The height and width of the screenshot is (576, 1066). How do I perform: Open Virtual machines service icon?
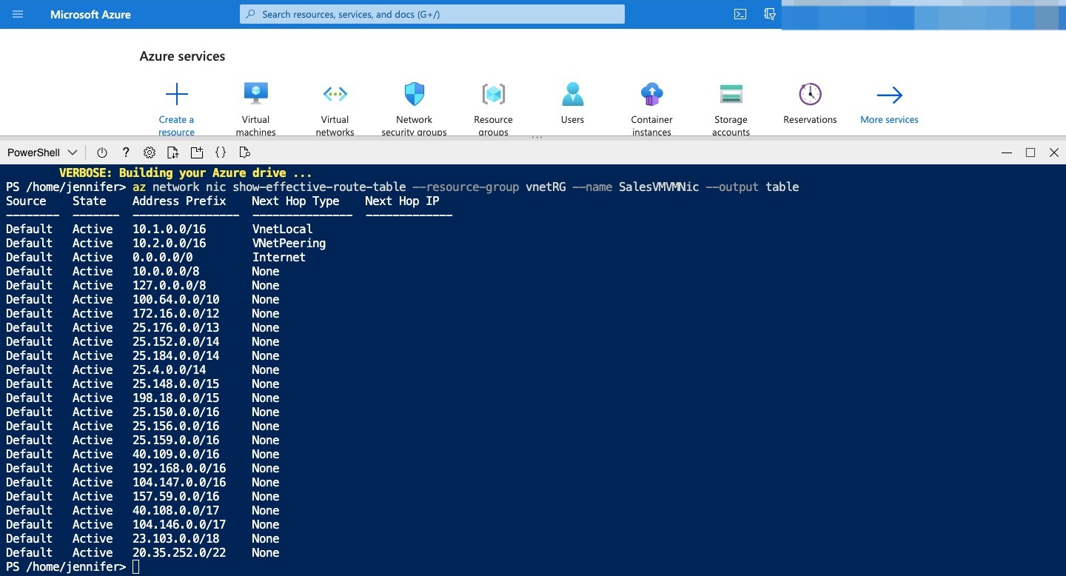pos(255,93)
